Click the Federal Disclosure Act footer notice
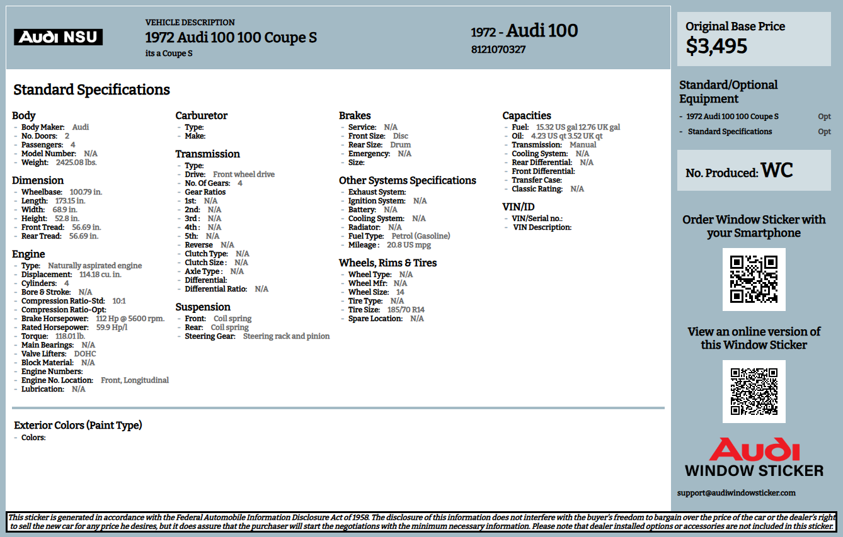The height and width of the screenshot is (537, 843). pyautogui.click(x=421, y=521)
